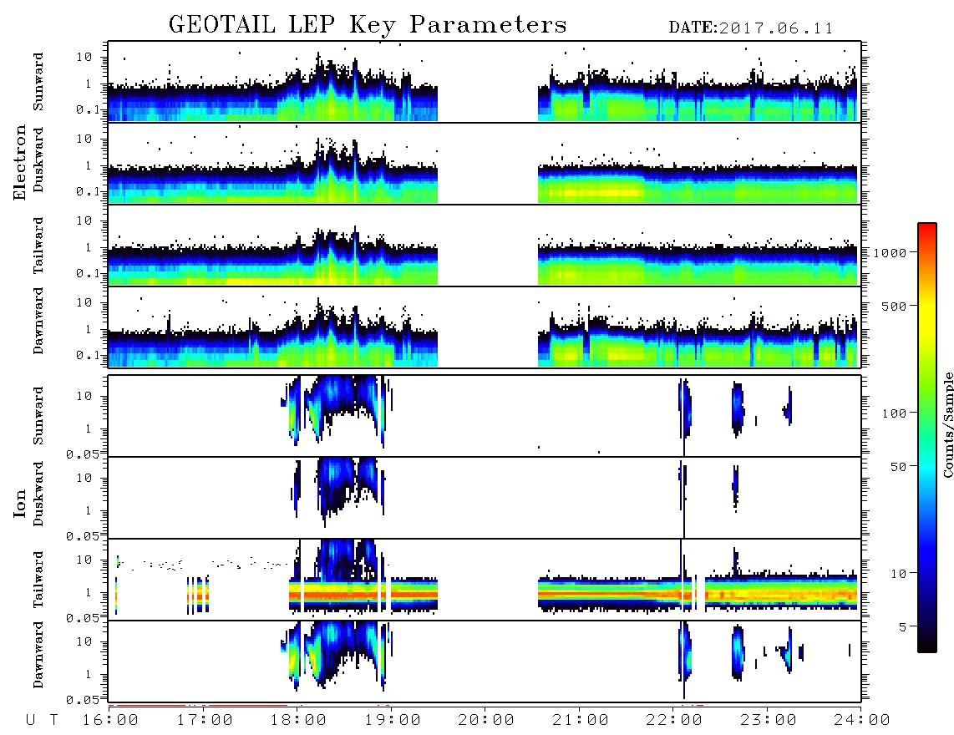Click the Electron Duskward spectrogram panel
954x735 pixels.
[485, 163]
